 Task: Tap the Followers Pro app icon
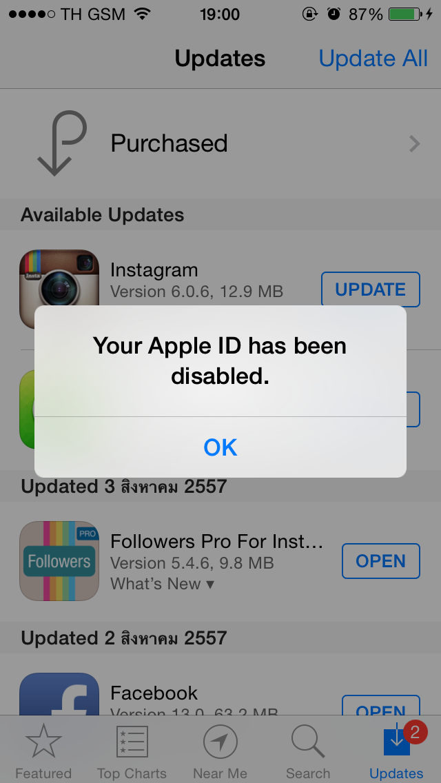59,561
